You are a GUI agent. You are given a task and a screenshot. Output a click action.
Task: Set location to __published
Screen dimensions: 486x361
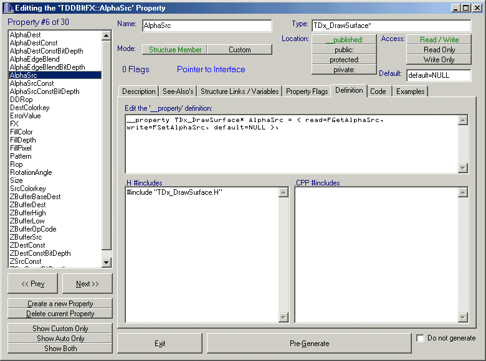tap(344, 40)
